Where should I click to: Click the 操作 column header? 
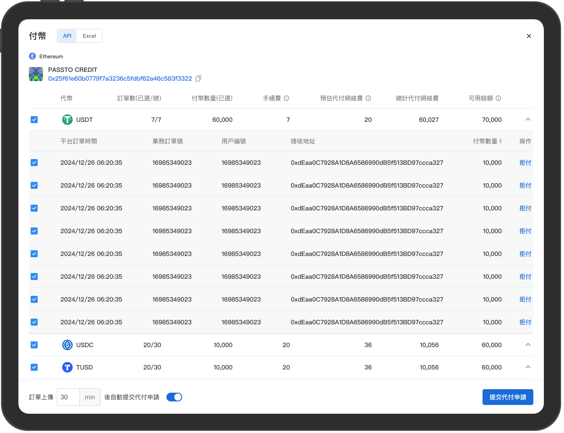tap(525, 141)
